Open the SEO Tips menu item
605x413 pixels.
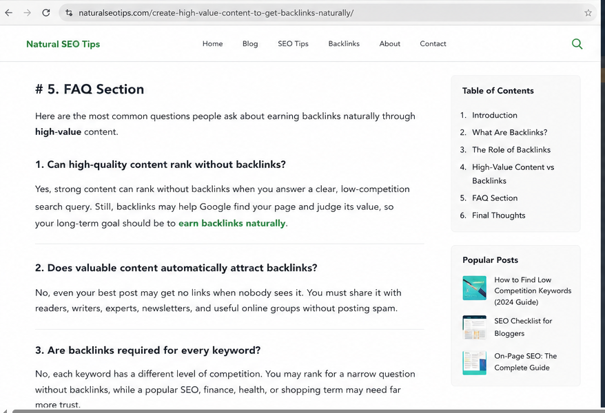(293, 43)
